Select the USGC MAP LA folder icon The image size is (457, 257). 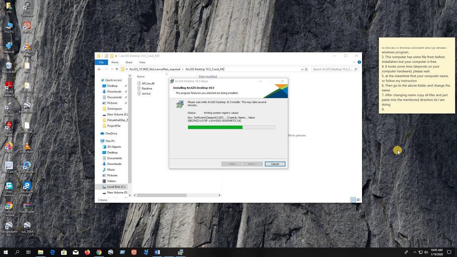[27, 90]
